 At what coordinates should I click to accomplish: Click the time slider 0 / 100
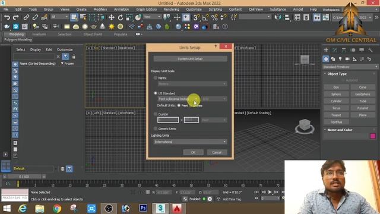(x=24, y=177)
